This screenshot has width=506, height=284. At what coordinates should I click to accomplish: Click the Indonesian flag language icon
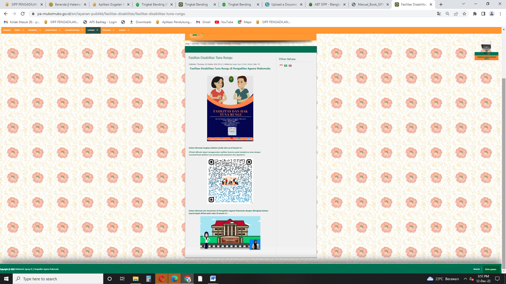coord(281,65)
